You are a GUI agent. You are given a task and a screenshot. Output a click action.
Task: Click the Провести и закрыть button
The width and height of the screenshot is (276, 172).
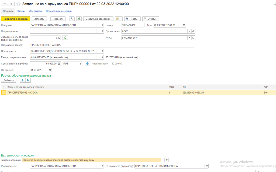pos(16,19)
